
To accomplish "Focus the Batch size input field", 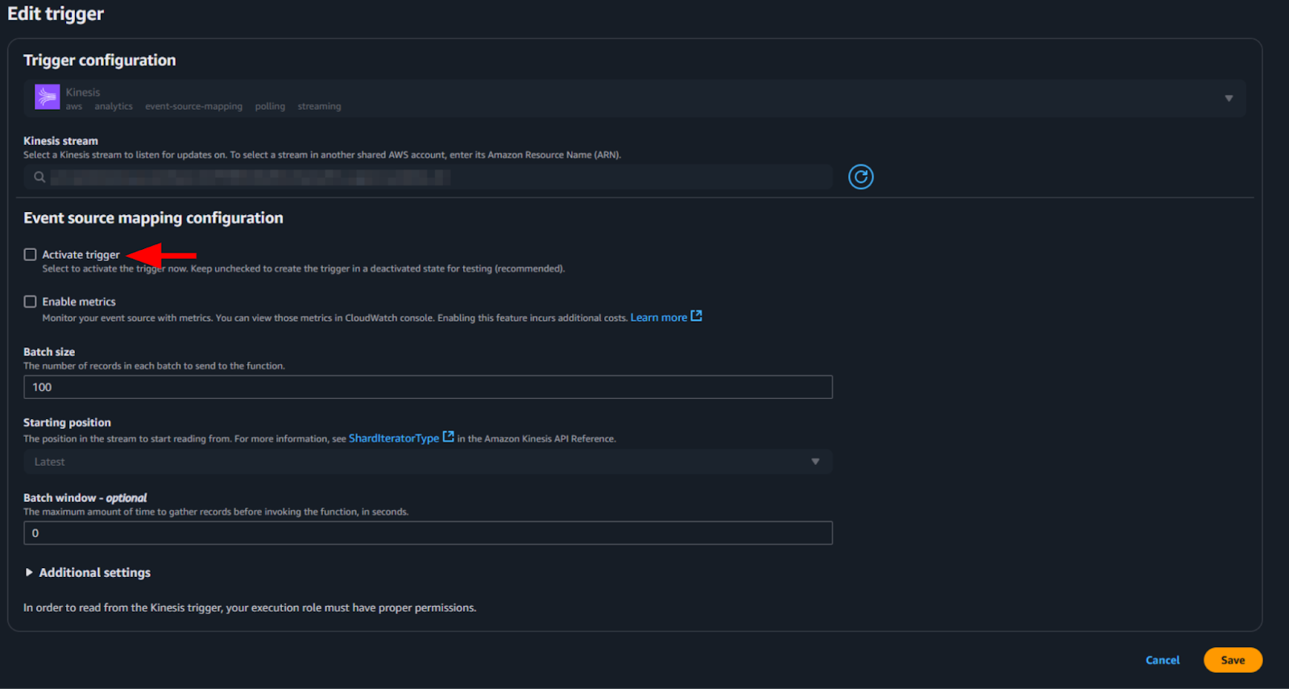I will tap(427, 387).
